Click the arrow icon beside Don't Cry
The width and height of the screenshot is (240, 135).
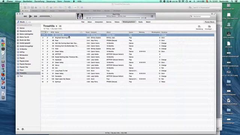click(63, 35)
